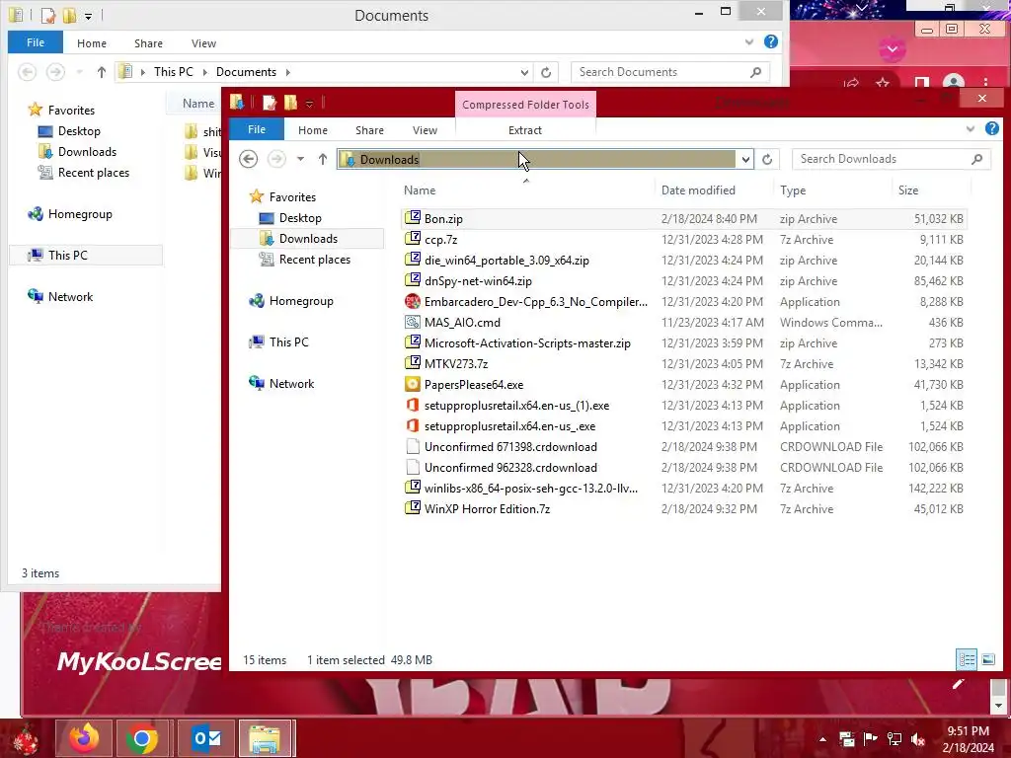
Task: Select This PC in Downloads window sidebar
Action: tap(289, 341)
